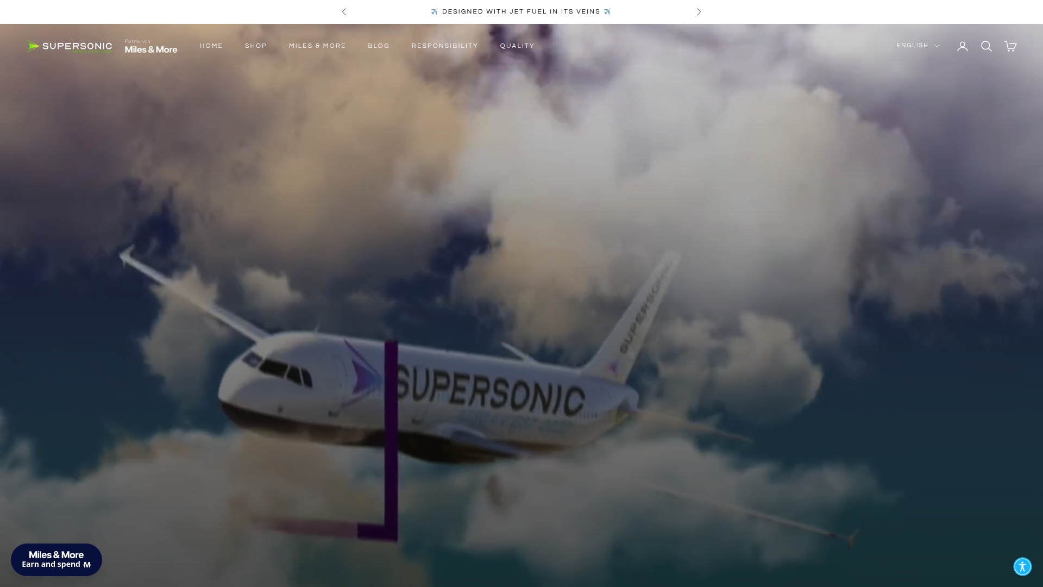Visit the BLOG section

tap(379, 46)
